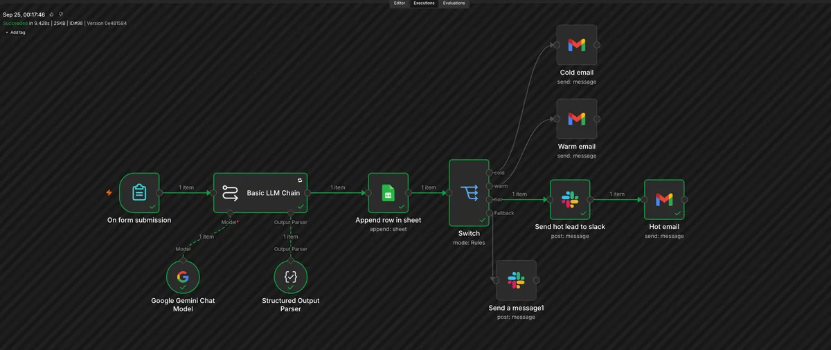Click the Fallback output handle on Switch
Viewport: 831px width, 350px height.
[x=490, y=213]
